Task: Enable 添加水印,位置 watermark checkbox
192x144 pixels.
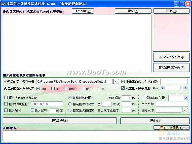Action: pyautogui.click(x=143, y=97)
